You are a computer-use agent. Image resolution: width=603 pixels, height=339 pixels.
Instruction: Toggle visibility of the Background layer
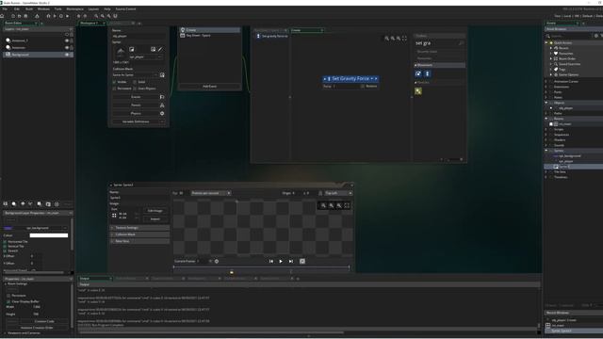click(67, 55)
